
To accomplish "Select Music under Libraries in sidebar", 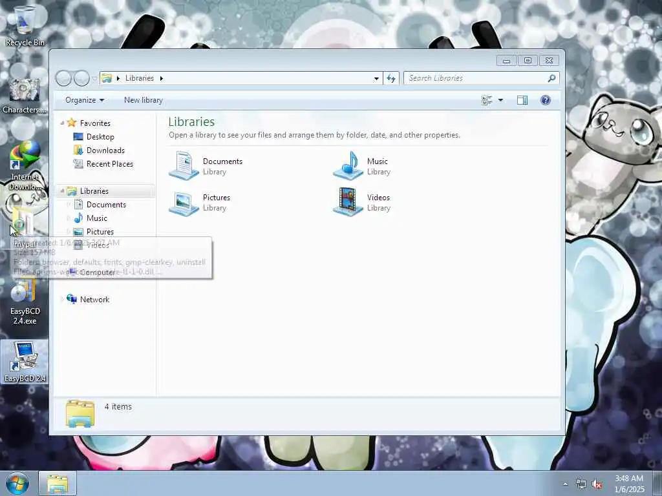I will 97,218.
